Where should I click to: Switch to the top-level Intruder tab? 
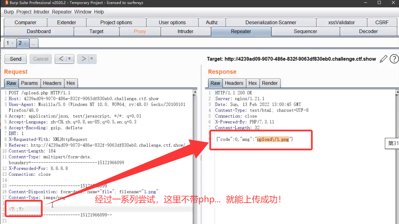click(185, 31)
